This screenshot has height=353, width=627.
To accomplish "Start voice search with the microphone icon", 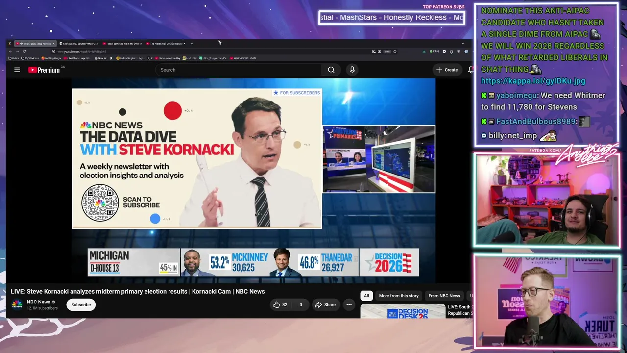I will [x=352, y=70].
